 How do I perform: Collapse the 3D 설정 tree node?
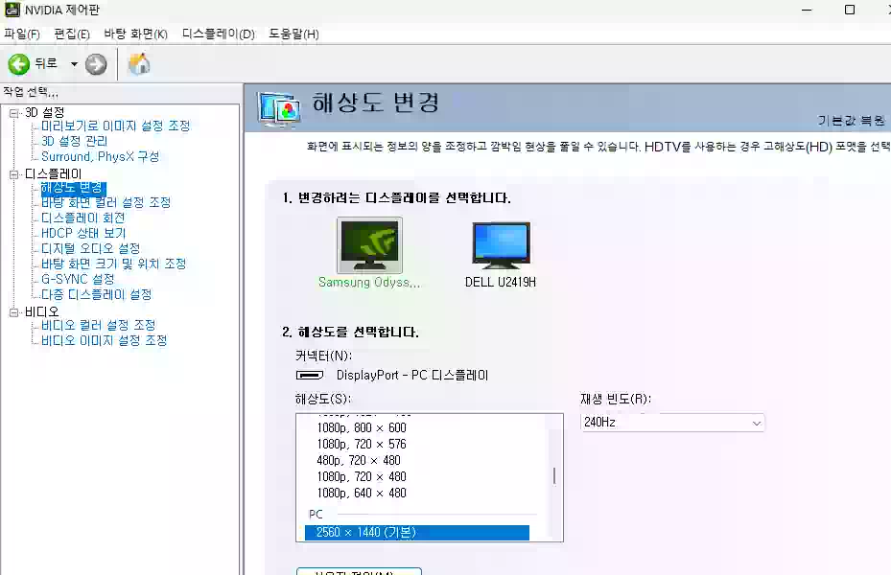coord(13,113)
